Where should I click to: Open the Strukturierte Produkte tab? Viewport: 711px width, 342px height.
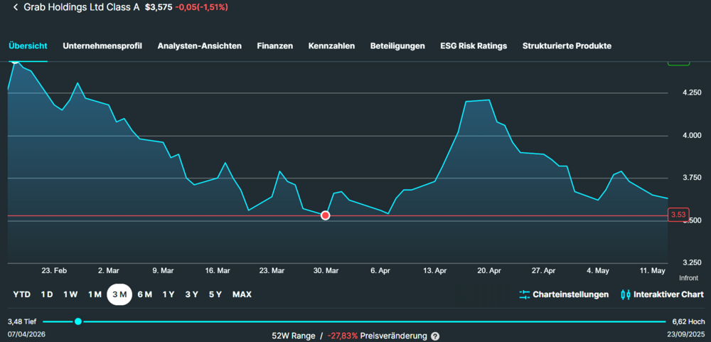coord(567,46)
